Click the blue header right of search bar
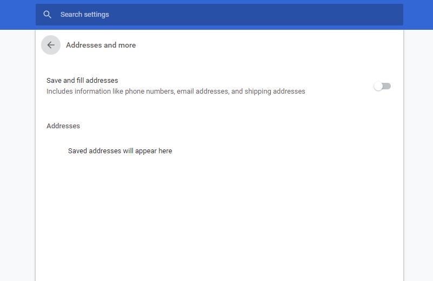Screen dimensions: 433x281 418,15
